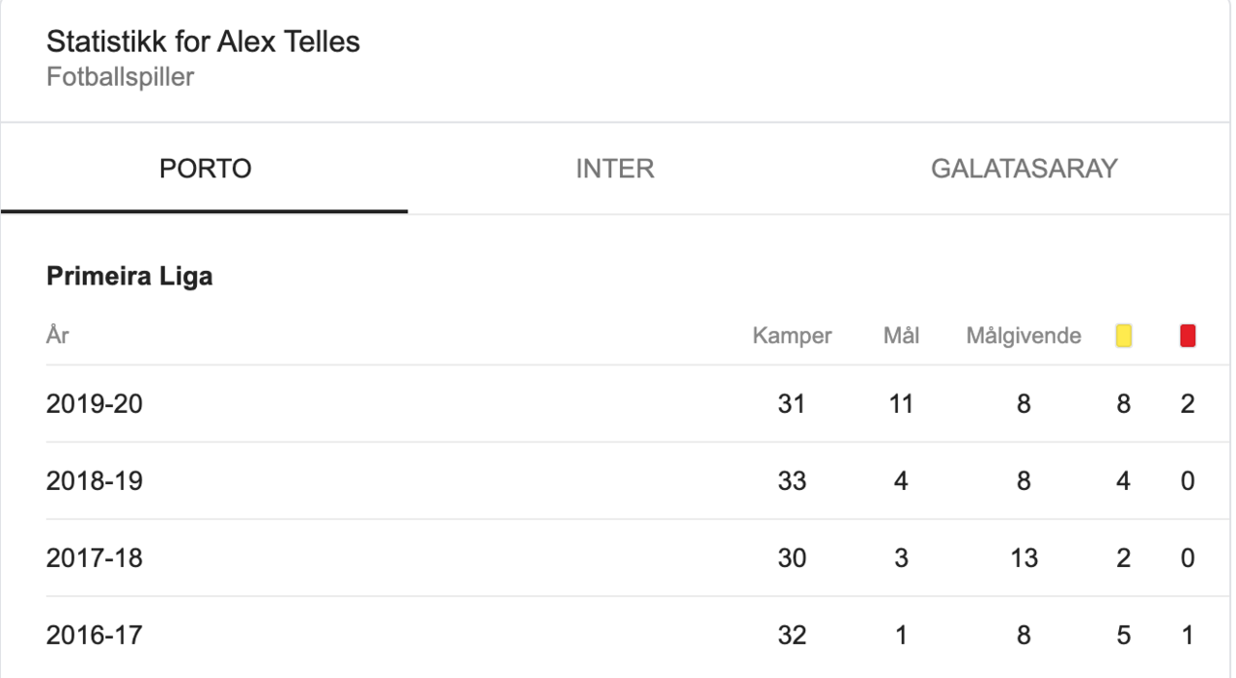Image resolution: width=1236 pixels, height=678 pixels.
Task: Click the Målgivende column header
Action: coord(1024,337)
